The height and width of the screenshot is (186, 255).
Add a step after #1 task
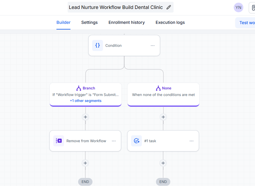pos(163,163)
